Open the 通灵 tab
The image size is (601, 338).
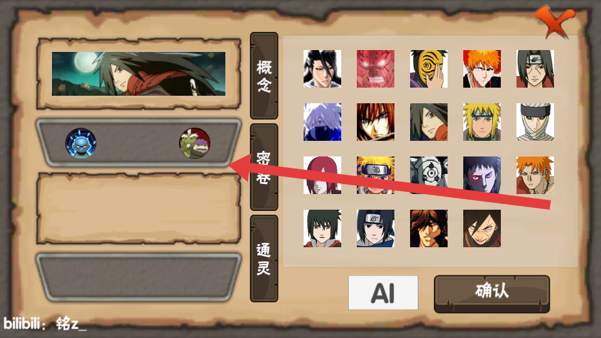[x=264, y=259]
